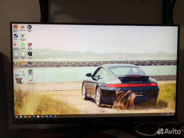184x138 pixels.
Task: Open the Rockstar Games Launcher desktop shortcut
Action: tap(16, 28)
